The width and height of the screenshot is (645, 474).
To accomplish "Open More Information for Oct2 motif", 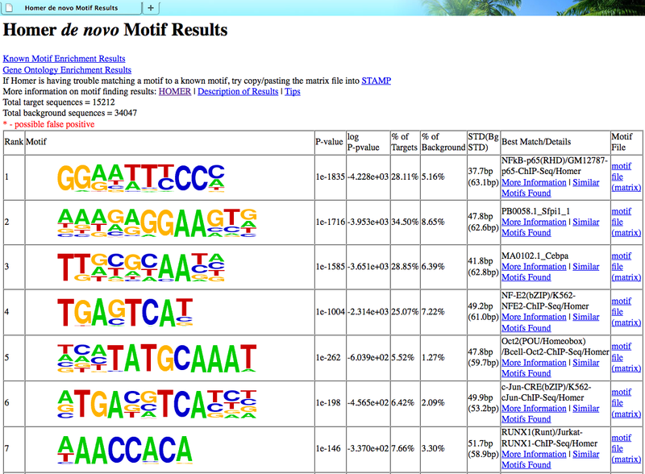I will [534, 363].
